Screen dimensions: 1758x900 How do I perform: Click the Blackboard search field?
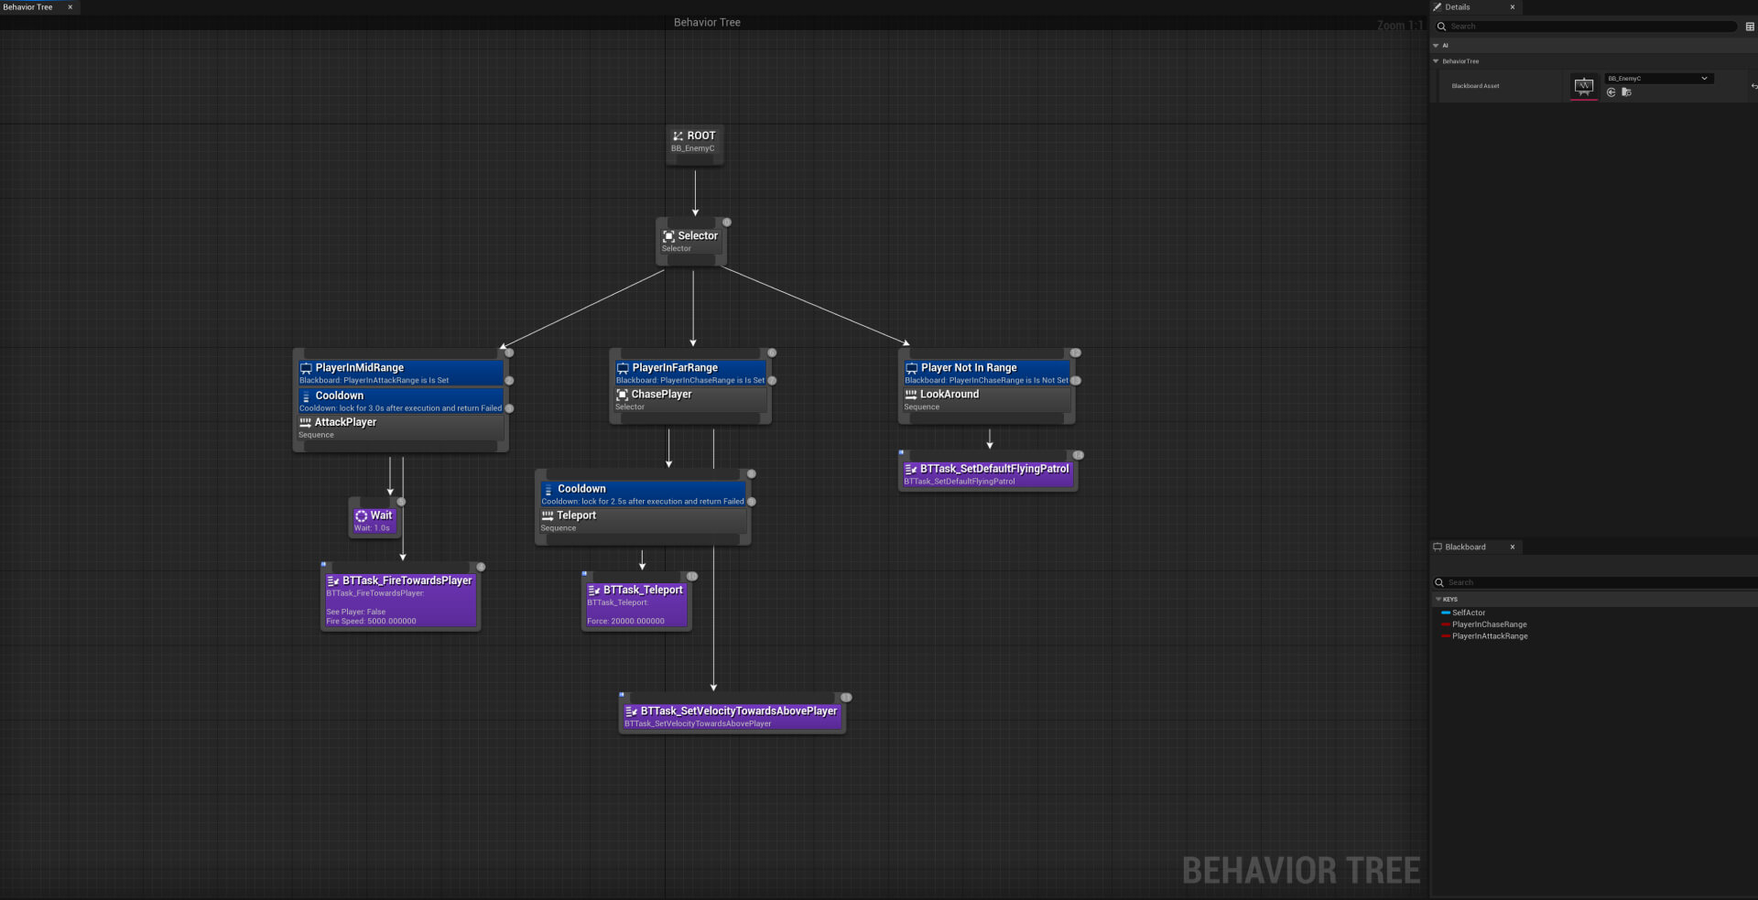tap(1593, 583)
